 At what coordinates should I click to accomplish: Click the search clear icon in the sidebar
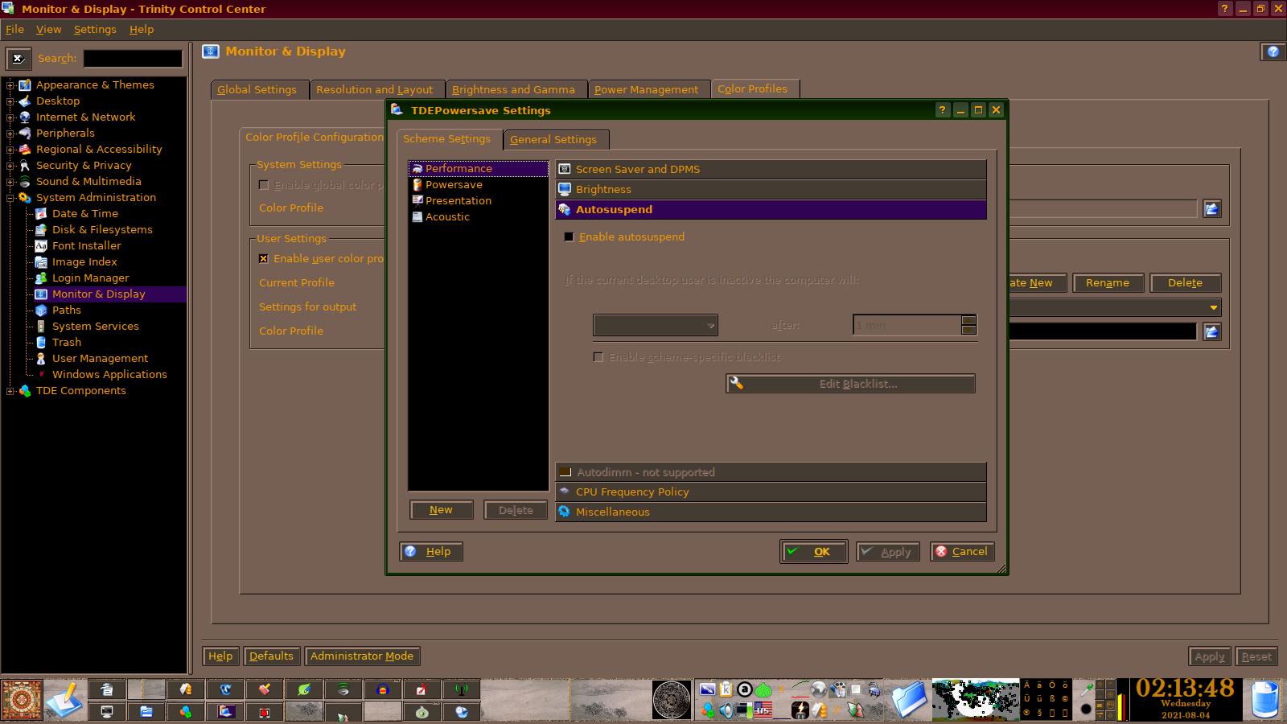click(x=19, y=59)
